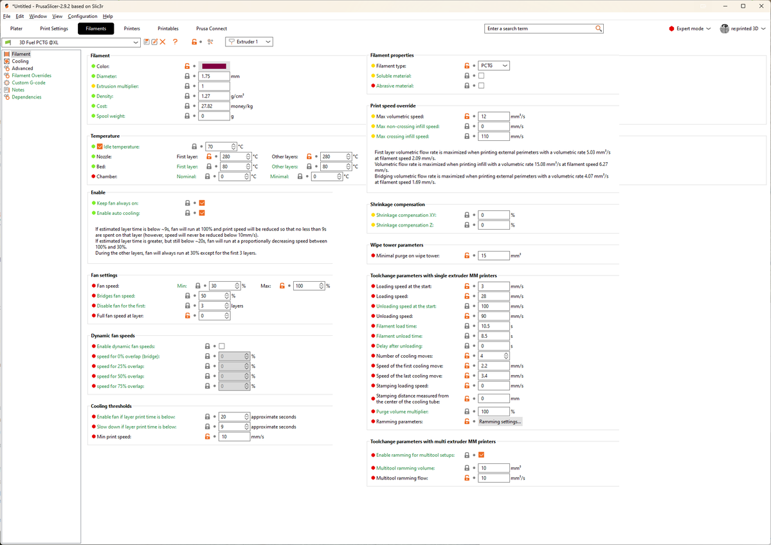
Task: Switch to the Plater tab
Action: click(16, 28)
